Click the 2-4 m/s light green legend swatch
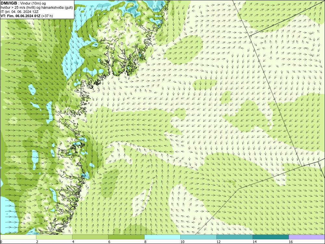 coord(54,237)
